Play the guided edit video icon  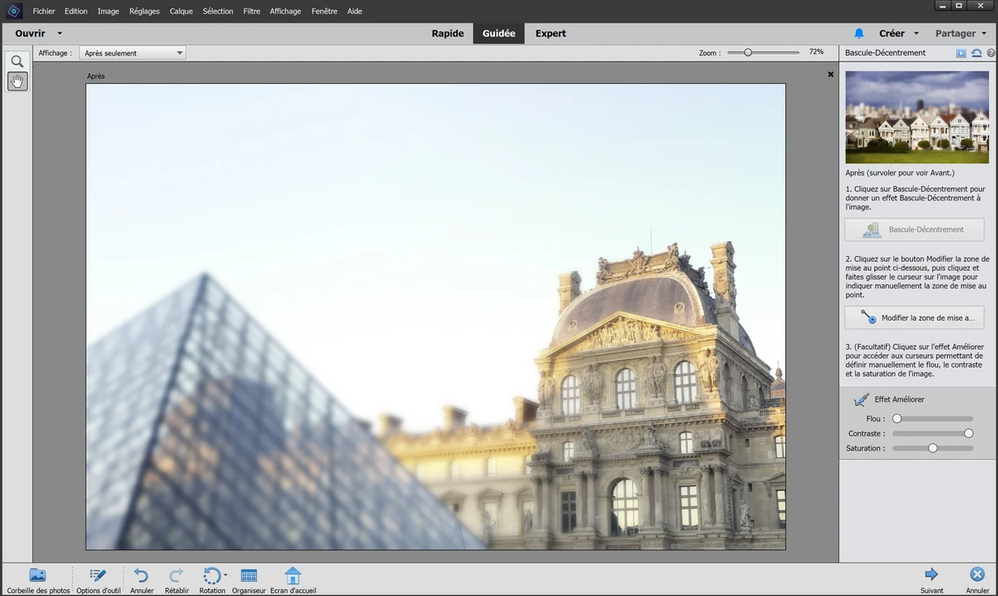point(961,53)
